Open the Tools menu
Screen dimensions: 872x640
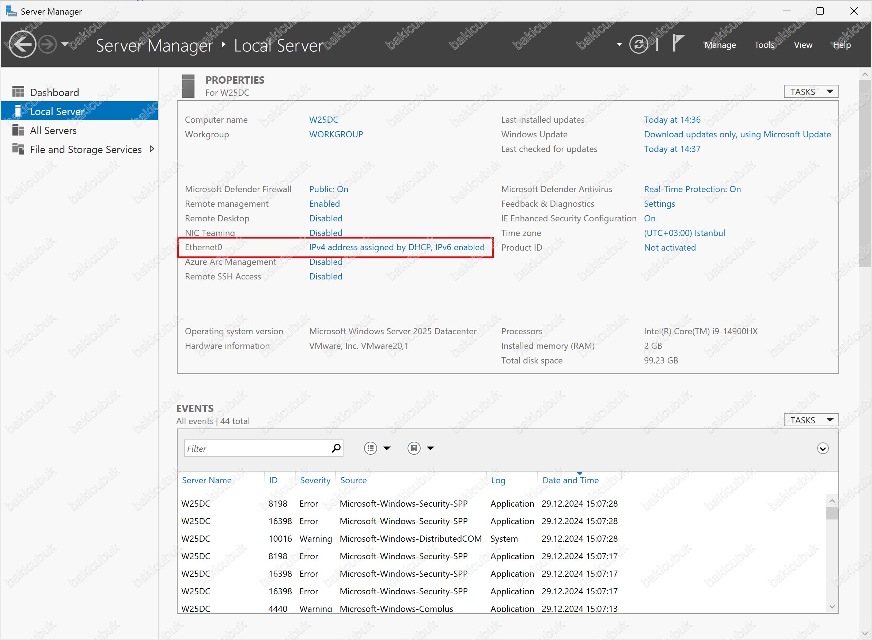click(764, 45)
